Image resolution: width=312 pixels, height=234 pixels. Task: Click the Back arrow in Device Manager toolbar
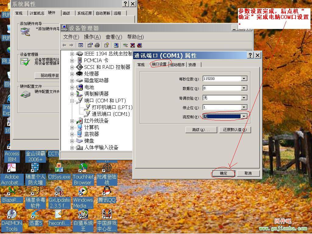pos(64,45)
